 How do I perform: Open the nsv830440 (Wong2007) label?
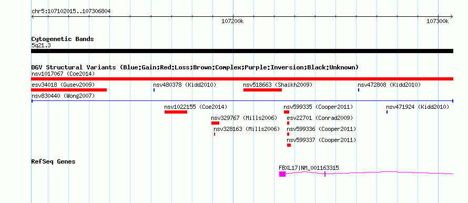pyautogui.click(x=63, y=96)
